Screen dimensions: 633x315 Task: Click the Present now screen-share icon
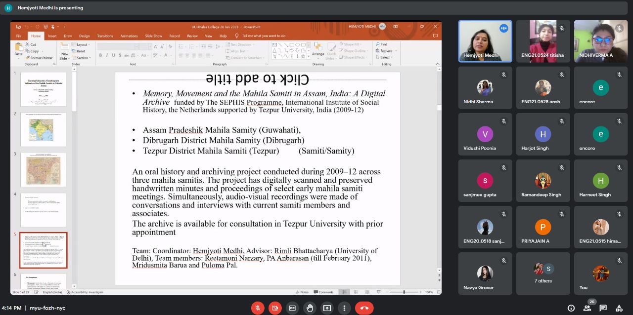[x=327, y=308]
